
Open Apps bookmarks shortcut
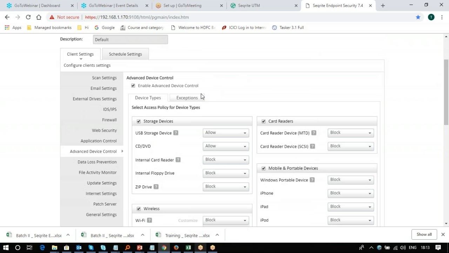13,27
